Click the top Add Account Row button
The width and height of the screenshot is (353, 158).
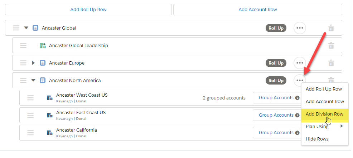(x=258, y=10)
